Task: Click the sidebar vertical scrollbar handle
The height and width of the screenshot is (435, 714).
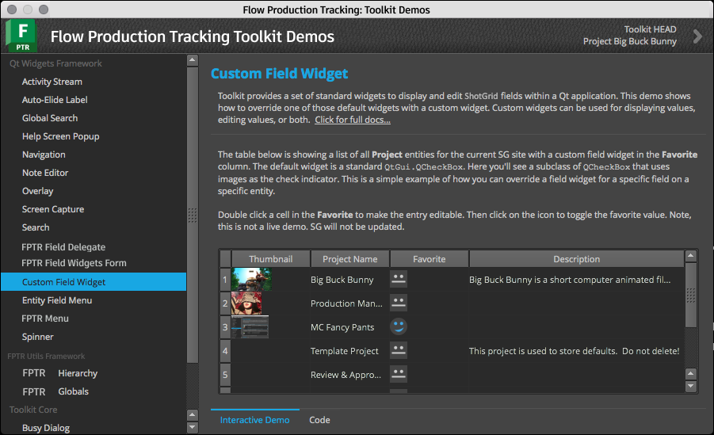Action: tap(193, 215)
